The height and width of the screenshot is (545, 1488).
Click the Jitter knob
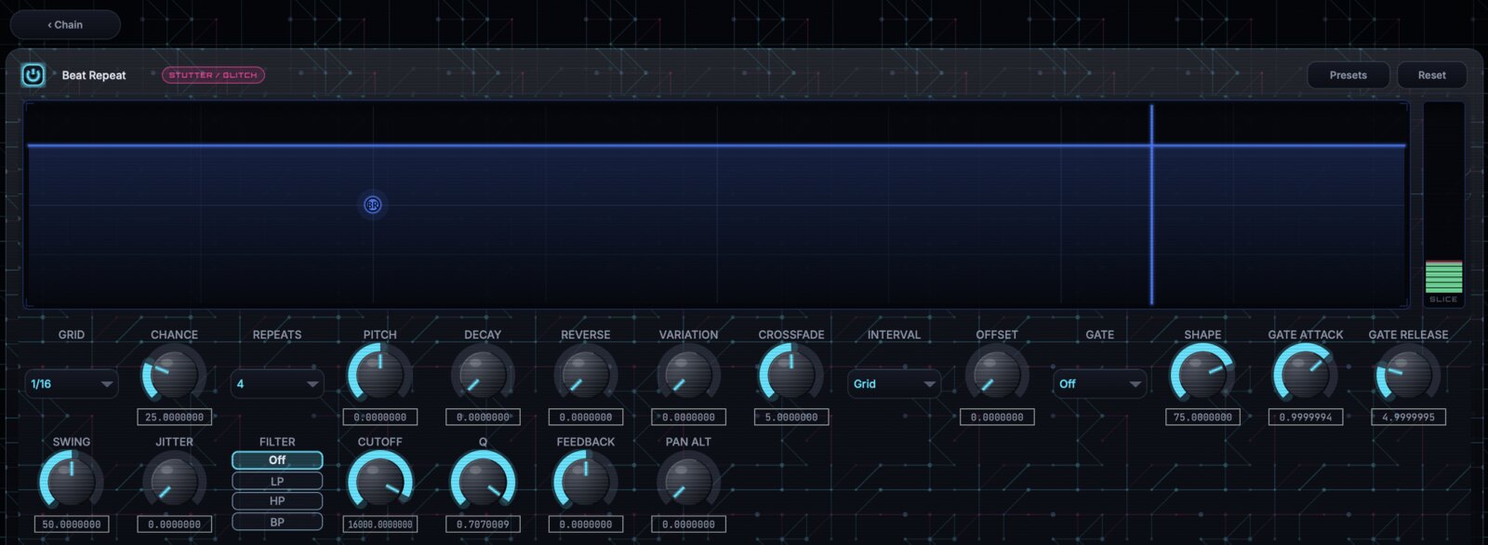click(174, 482)
